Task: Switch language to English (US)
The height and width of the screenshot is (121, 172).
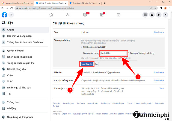Action: tap(66, 114)
